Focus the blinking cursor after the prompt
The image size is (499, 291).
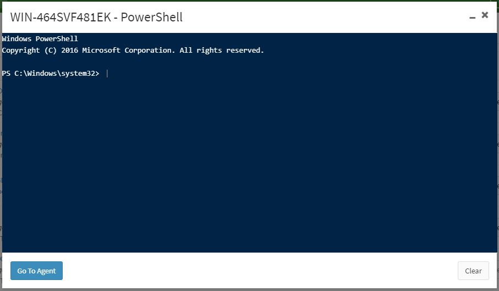tap(107, 74)
